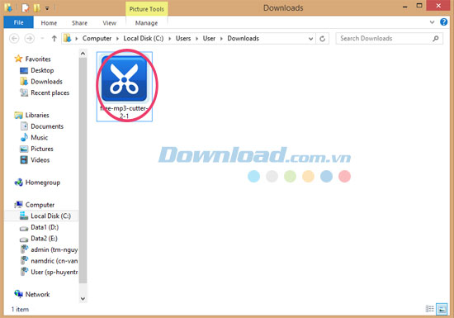This screenshot has width=454, height=318.
Task: Click the navigation pane scroll up arrow
Action: (x=83, y=54)
